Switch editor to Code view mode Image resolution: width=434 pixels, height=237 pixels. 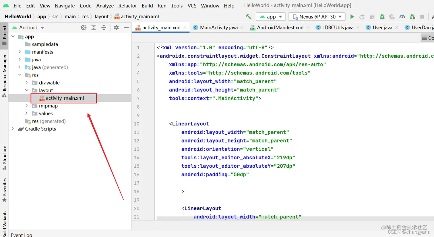(x=428, y=38)
